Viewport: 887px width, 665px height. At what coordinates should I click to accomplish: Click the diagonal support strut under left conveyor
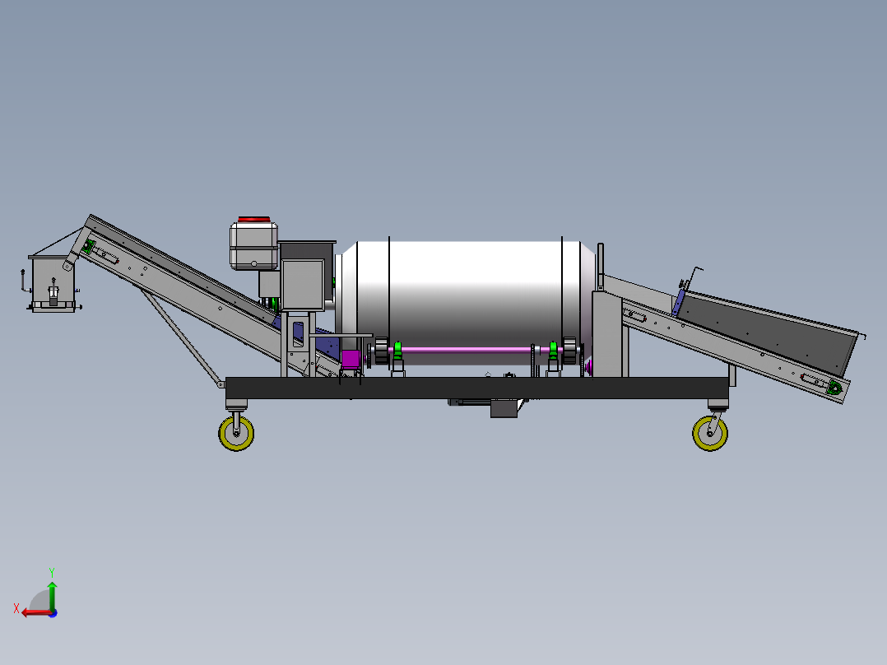click(x=181, y=339)
